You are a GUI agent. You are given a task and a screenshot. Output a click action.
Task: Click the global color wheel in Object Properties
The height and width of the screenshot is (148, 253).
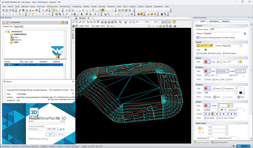point(206,50)
